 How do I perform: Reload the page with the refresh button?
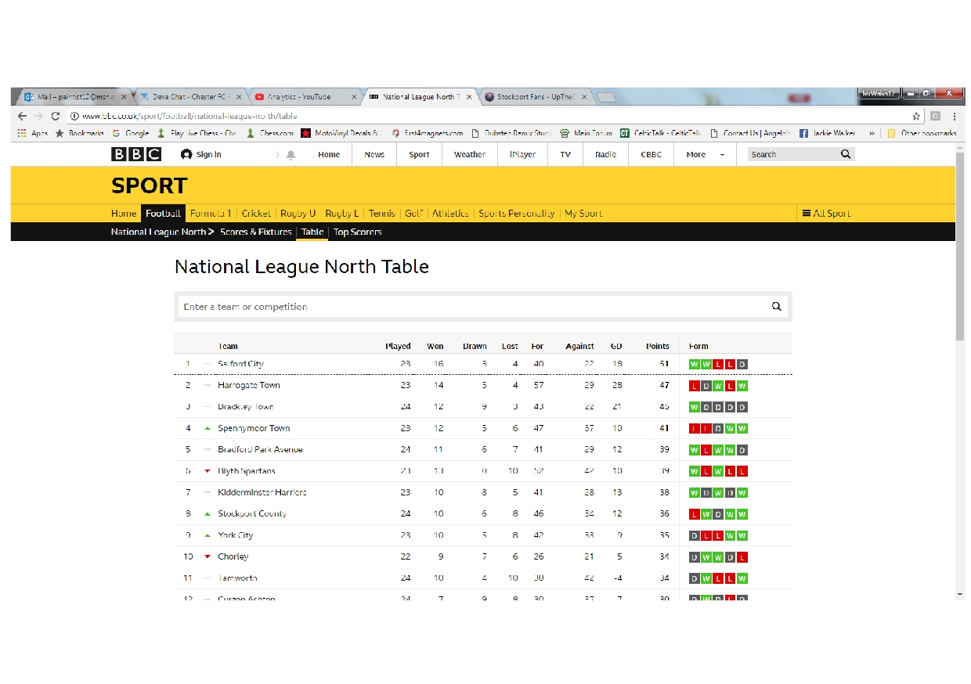click(x=55, y=116)
